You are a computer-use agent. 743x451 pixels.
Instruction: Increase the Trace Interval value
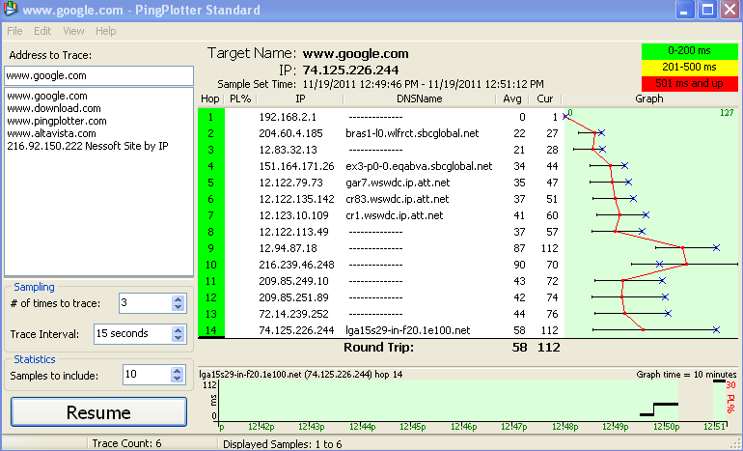(179, 330)
